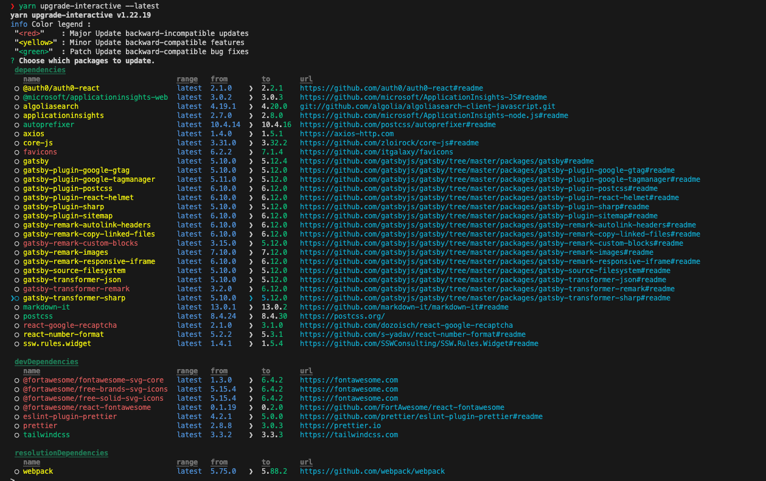766x481 pixels.
Task: Click target version 5.12.4 of gatsby
Action: [x=274, y=161]
